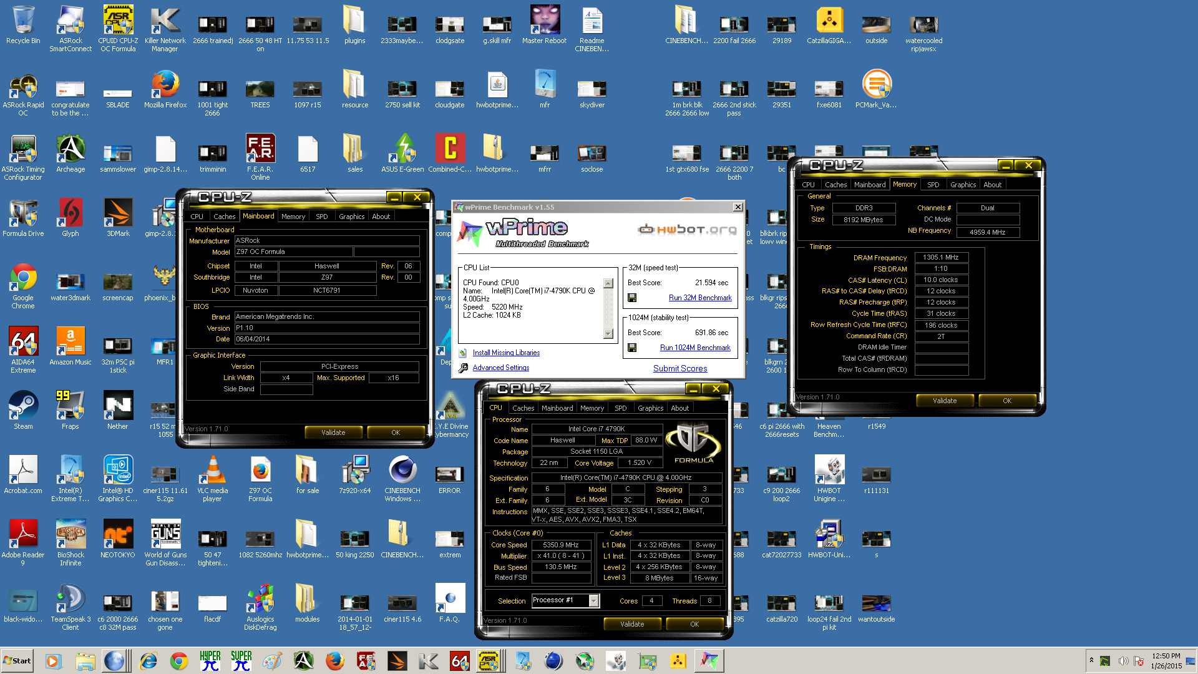
Task: Click OK in Memory CPU-Z window
Action: [1007, 401]
